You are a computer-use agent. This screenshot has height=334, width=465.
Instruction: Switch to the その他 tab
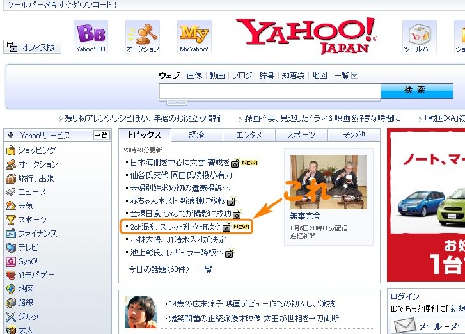tap(354, 135)
